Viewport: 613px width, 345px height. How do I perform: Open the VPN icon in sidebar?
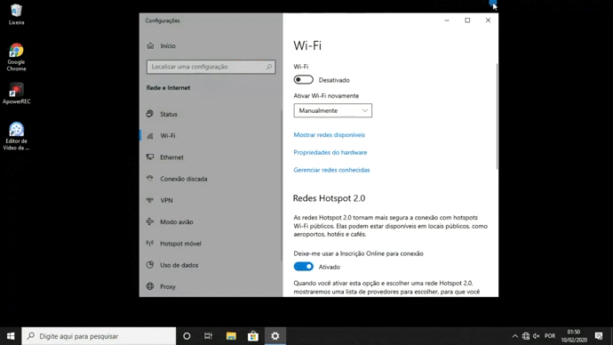[150, 200]
